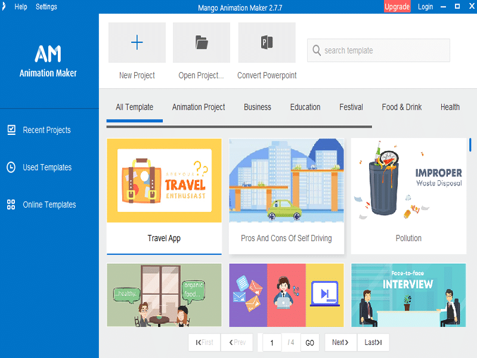The width and height of the screenshot is (477, 358).
Task: Focus the search template field
Action: coord(379,50)
